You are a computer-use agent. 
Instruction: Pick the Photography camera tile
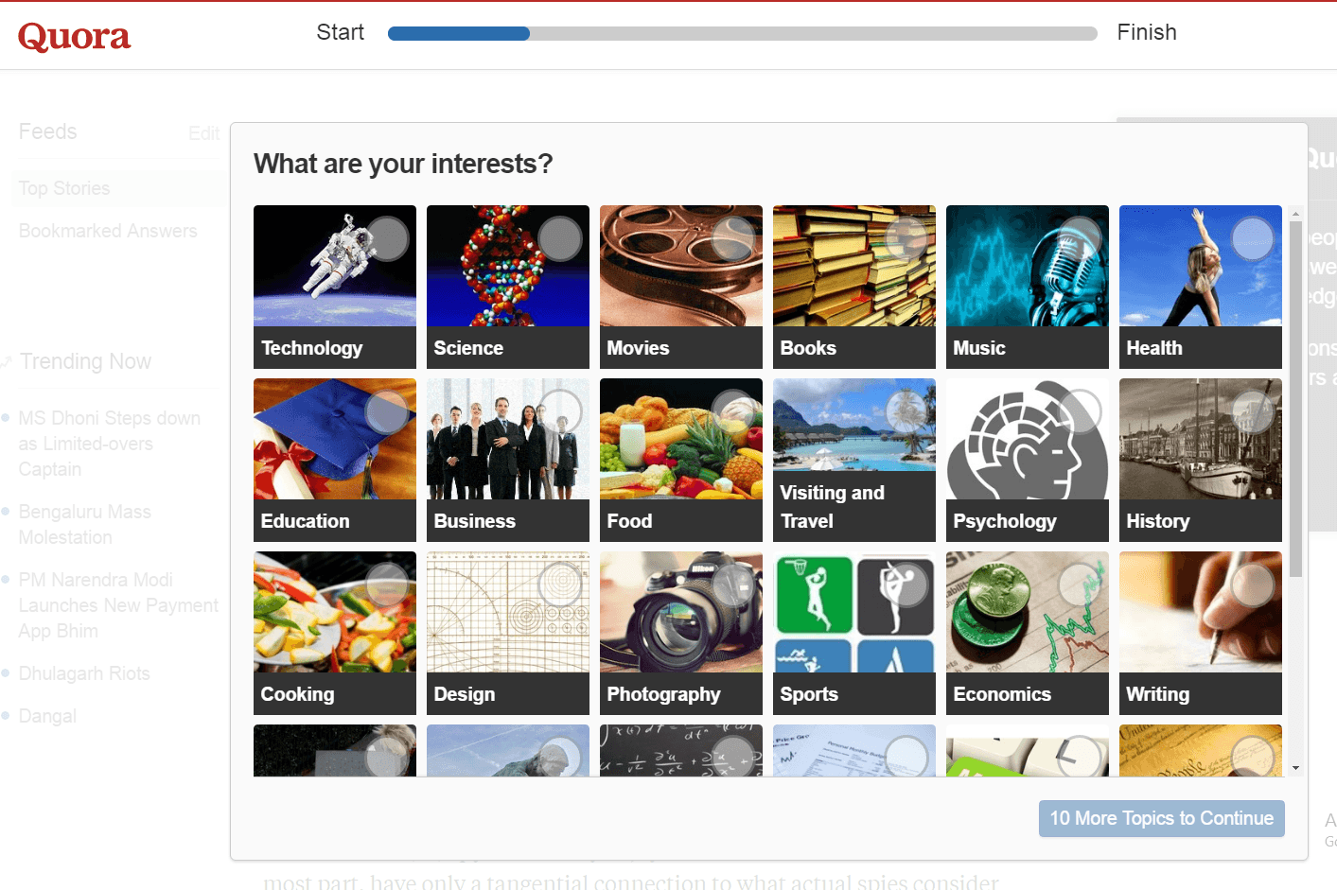click(x=681, y=633)
